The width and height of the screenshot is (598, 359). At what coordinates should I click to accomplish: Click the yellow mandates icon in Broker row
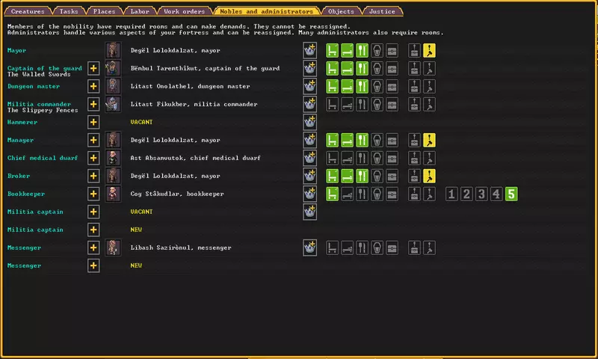[429, 176]
